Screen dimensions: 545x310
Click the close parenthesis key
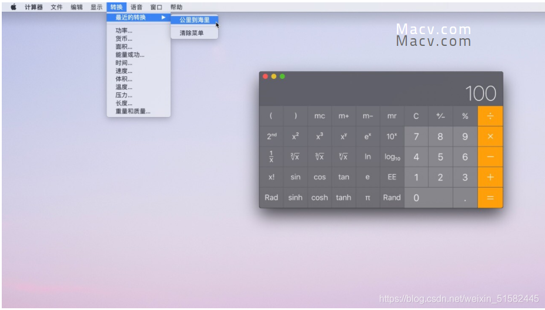(x=296, y=116)
